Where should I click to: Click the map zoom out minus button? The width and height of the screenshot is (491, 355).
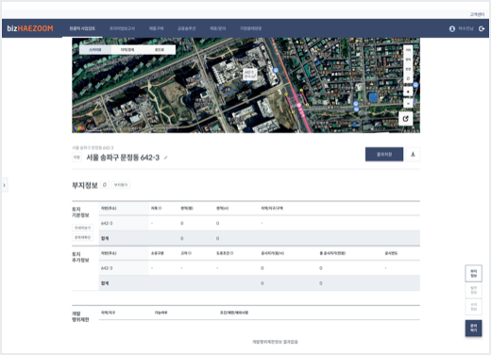click(x=408, y=103)
